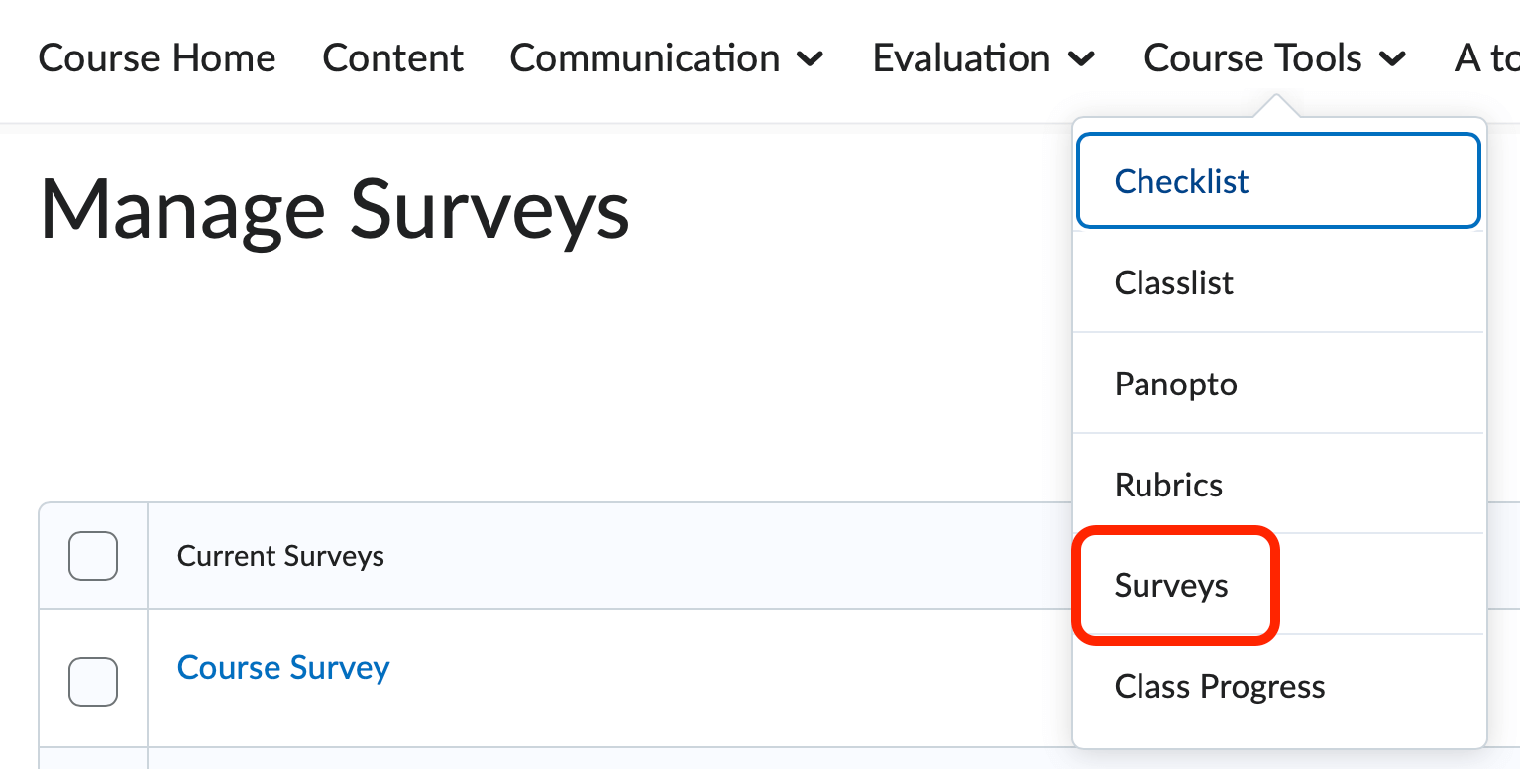
Task: Expand the Communication menu chevron
Action: point(813,59)
